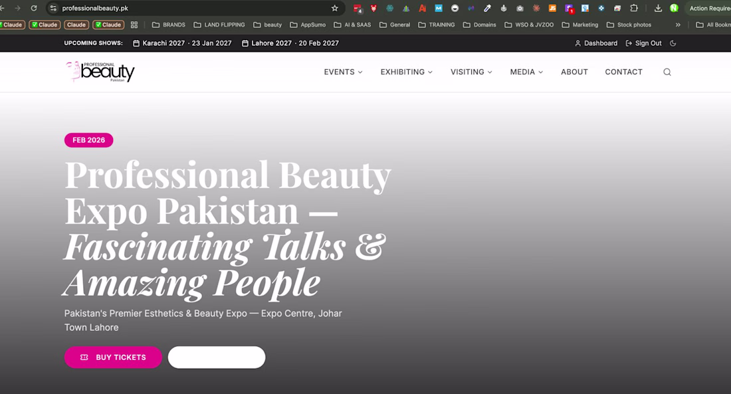Screen dimensions: 731x394
Task: Open the All Bookmarks folder
Action: point(713,25)
